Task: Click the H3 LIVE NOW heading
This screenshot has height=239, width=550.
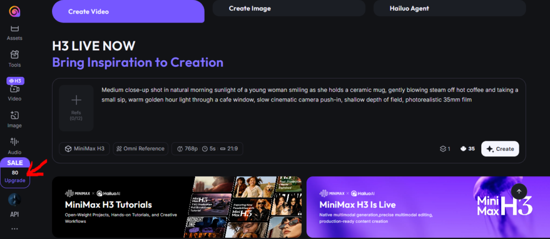Action: point(93,46)
